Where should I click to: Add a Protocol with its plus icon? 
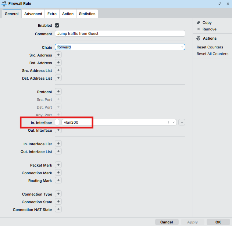click(58, 91)
